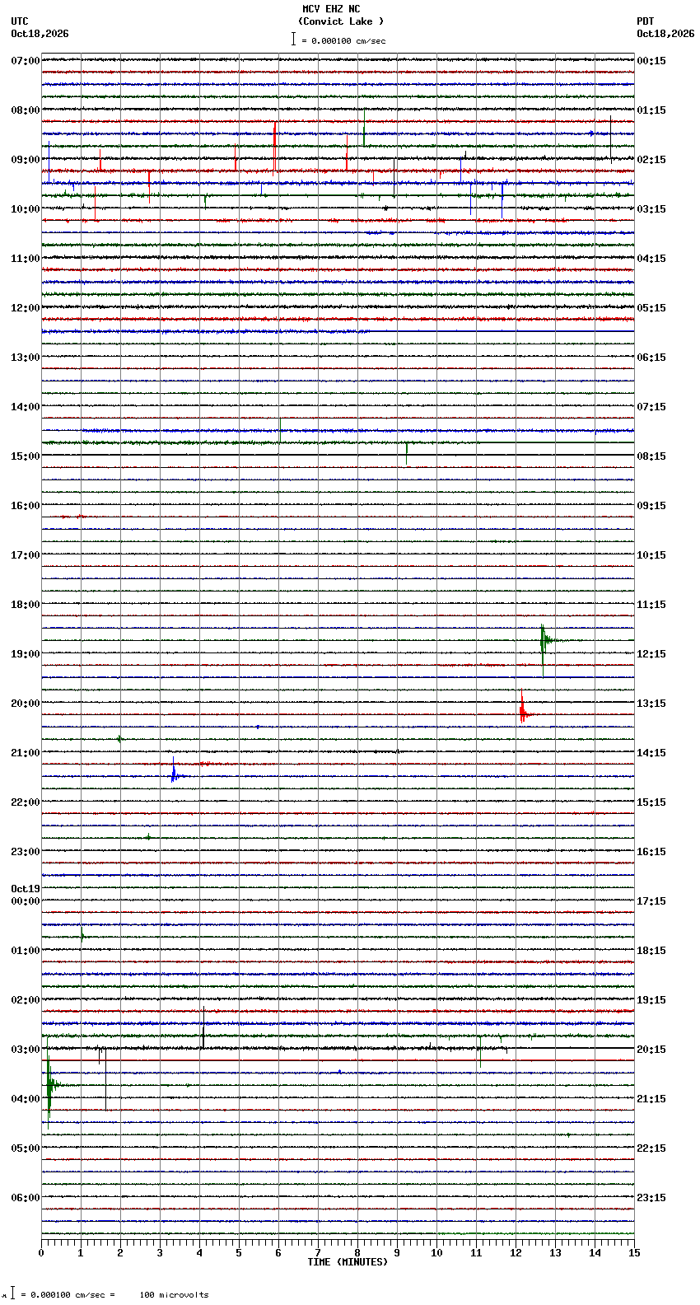700x1305 pixels.
Task: Click the UTC time label '15:00'
Action: coord(25,456)
